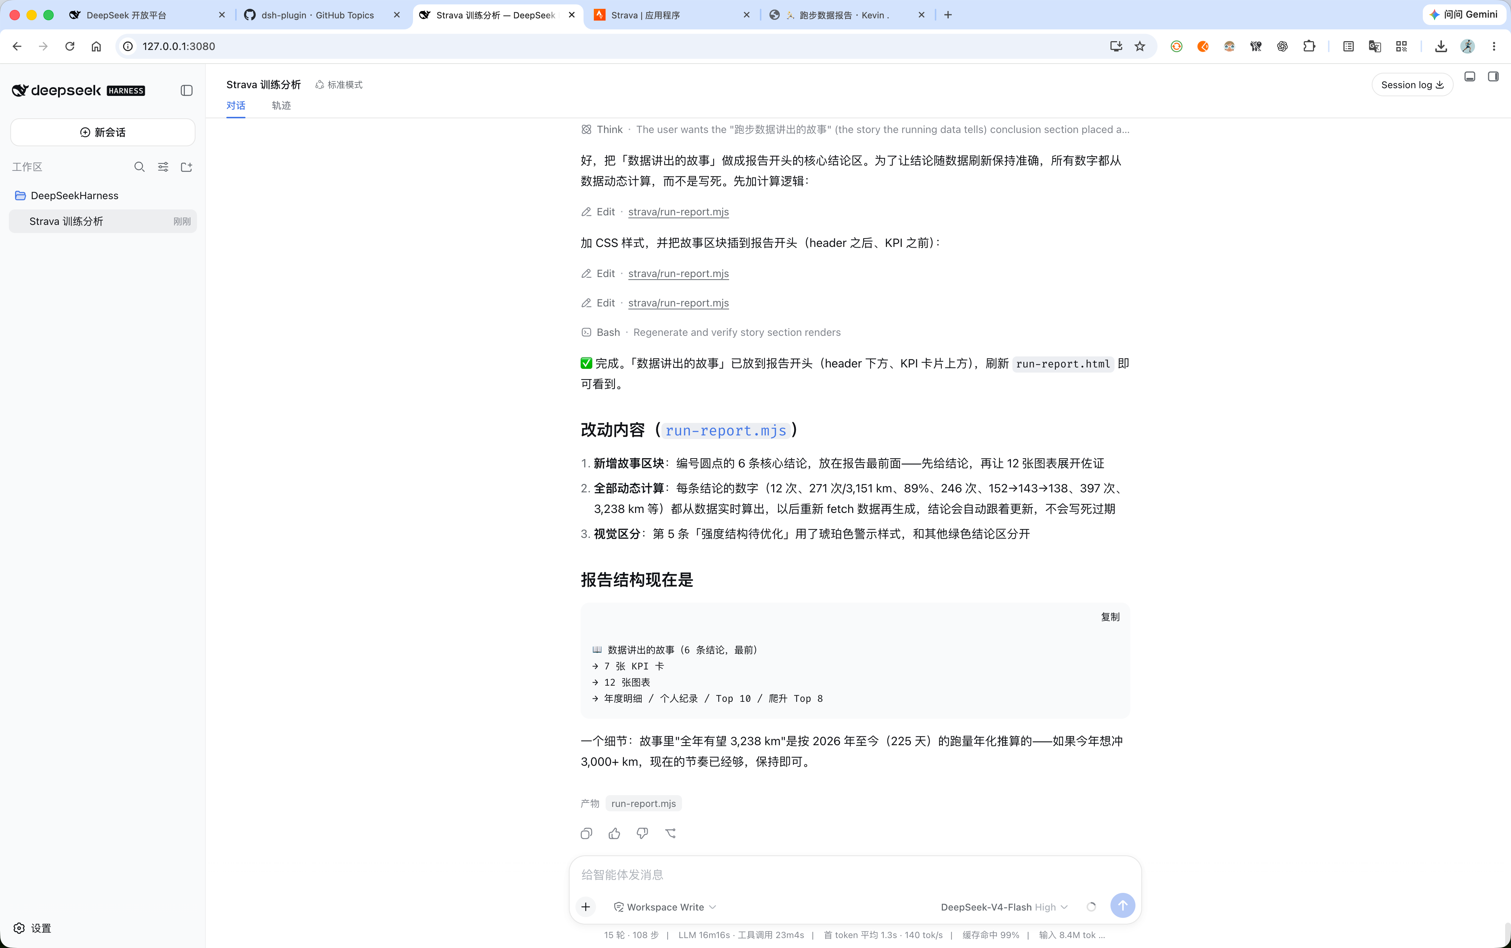The height and width of the screenshot is (948, 1511).
Task: Expand the collapsed Think reasoning row
Action: tap(855, 129)
